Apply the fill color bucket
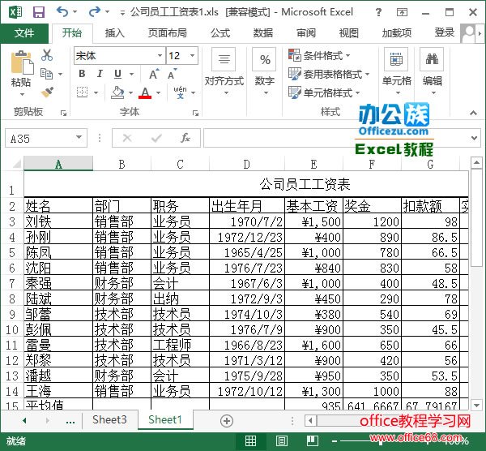Image resolution: width=486 pixels, height=451 pixels. (117, 92)
